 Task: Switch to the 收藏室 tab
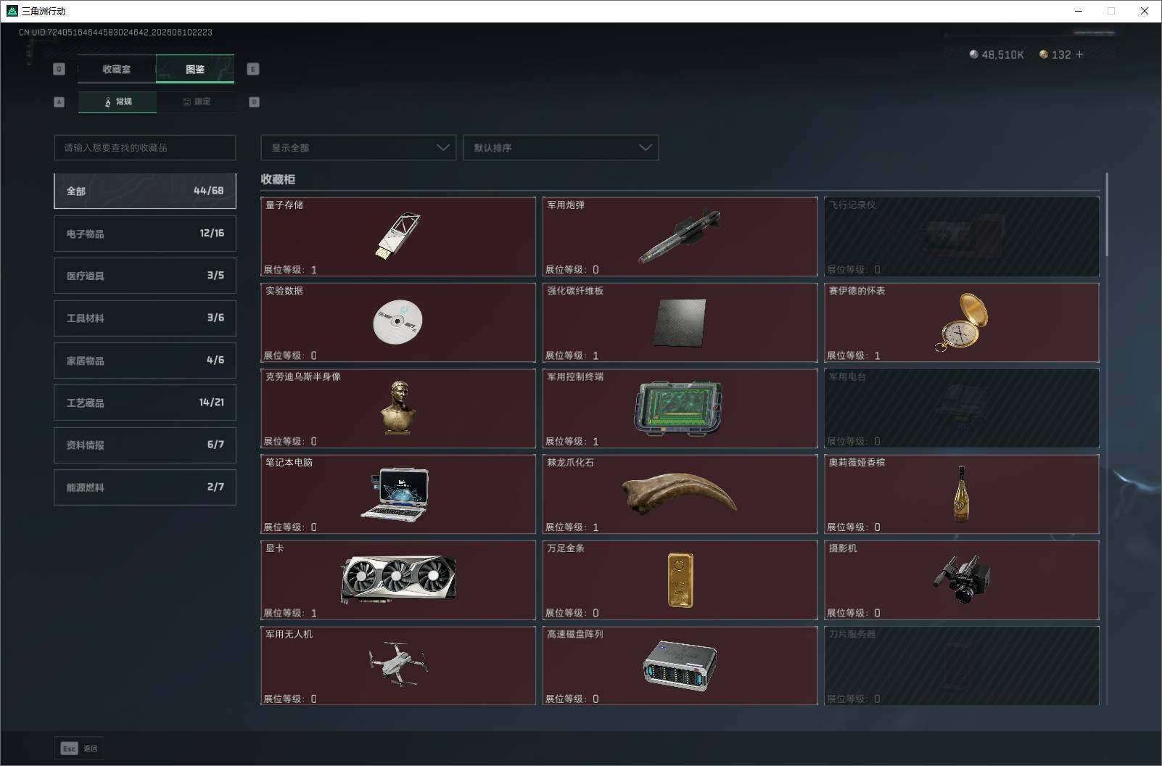click(117, 69)
